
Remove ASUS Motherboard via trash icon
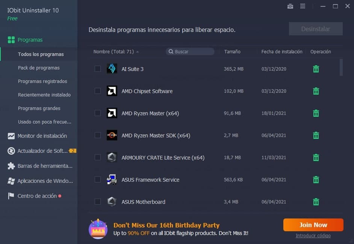click(x=316, y=202)
